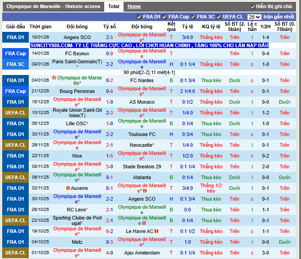Click the 2-0 half-time score for Brestois match

tap(266, 167)
